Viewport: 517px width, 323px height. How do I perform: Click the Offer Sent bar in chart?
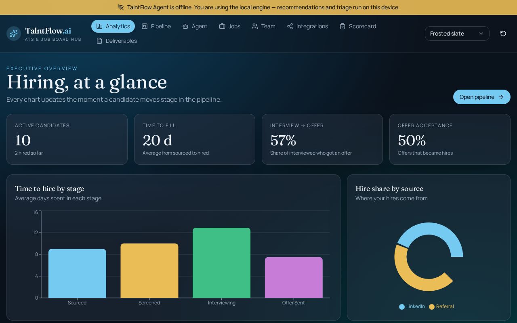(x=294, y=277)
